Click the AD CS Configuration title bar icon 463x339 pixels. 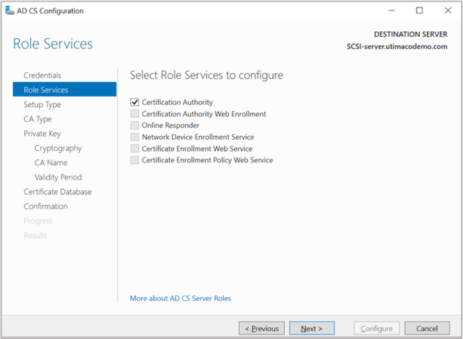pyautogui.click(x=10, y=11)
